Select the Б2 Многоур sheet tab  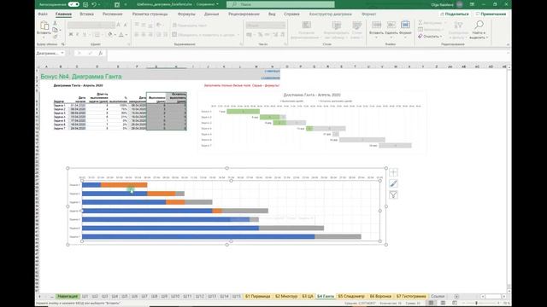coord(286,296)
